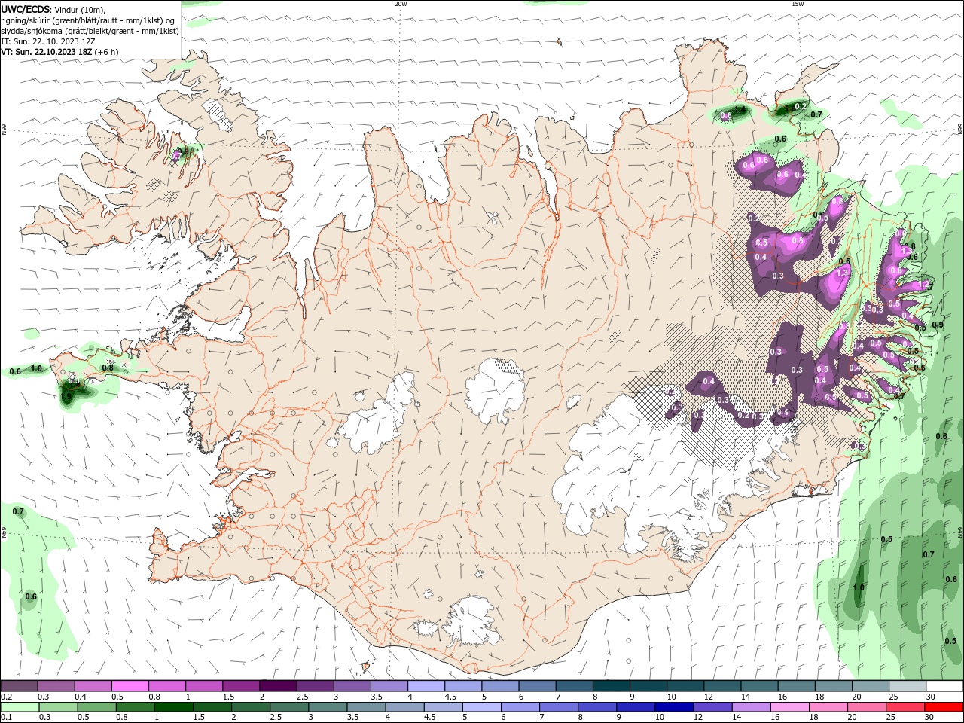Click the snow-scale swatch labeled 1.5
Image resolution: width=964 pixels, height=723 pixels.
241,686
